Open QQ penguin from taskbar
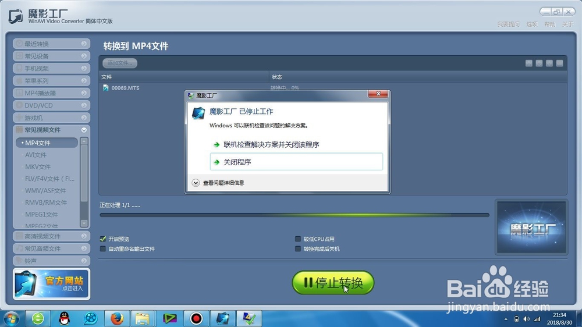The width and height of the screenshot is (582, 327). point(65,318)
